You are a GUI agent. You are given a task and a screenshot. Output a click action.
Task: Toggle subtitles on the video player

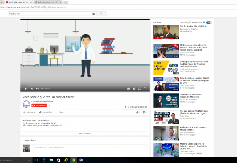click(129, 89)
